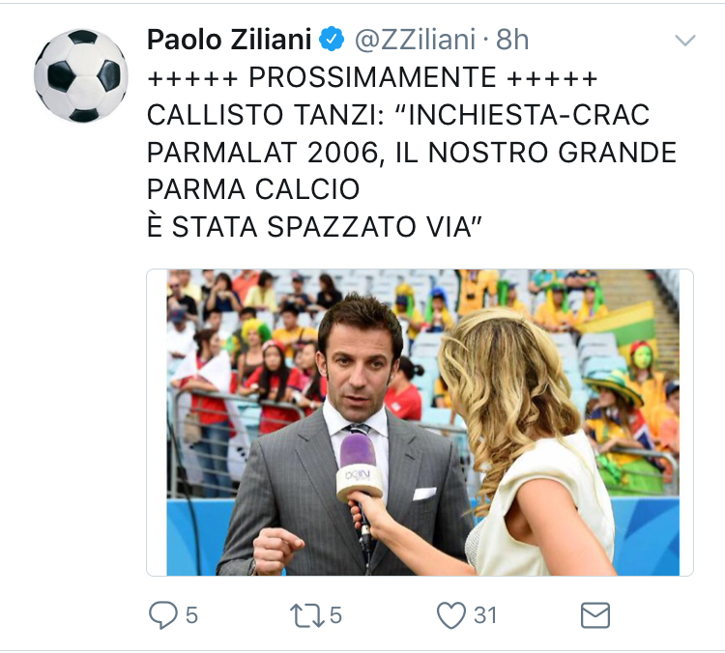Click the reply count of 5

[x=191, y=615]
